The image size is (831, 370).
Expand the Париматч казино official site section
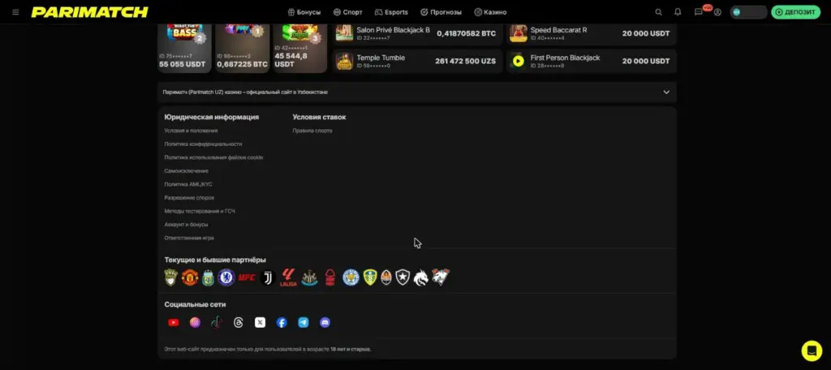[416, 92]
